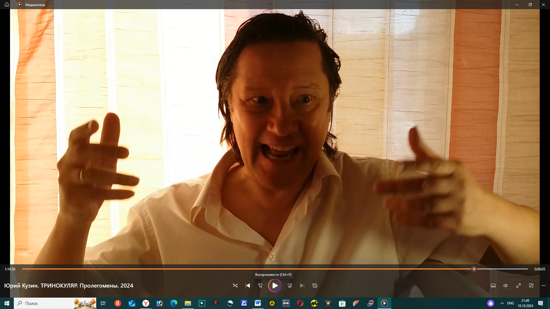Go to Media Player home
Viewport: 550px width, 309px height.
(7, 5)
